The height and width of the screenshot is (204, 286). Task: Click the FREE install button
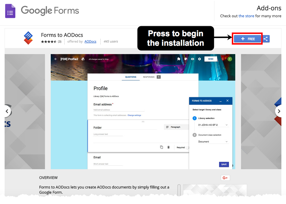(x=247, y=39)
